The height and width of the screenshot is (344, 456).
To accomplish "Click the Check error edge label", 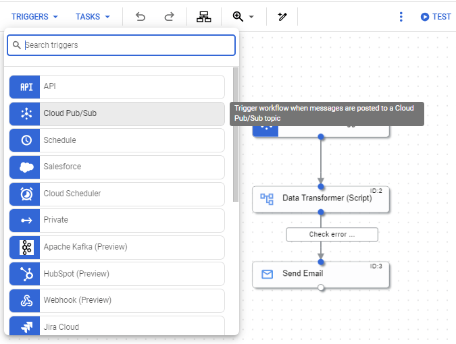I will [332, 235].
